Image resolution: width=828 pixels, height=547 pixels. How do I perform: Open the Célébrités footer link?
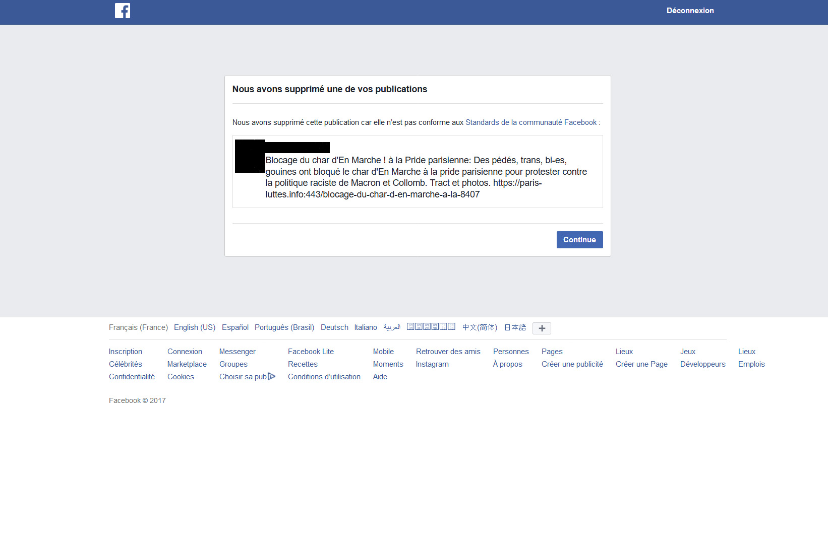126,364
